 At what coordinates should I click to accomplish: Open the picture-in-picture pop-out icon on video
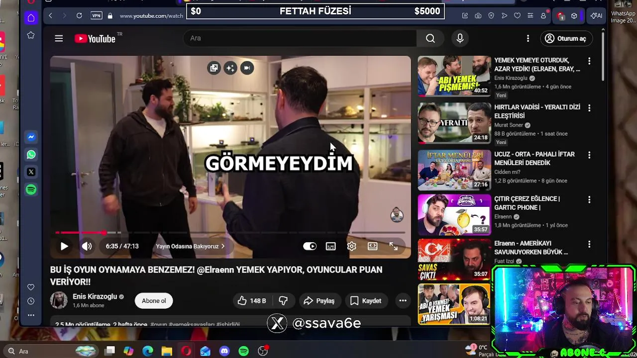pos(214,68)
